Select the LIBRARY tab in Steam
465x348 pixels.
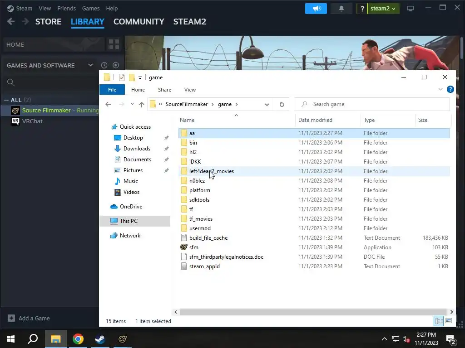[88, 22]
